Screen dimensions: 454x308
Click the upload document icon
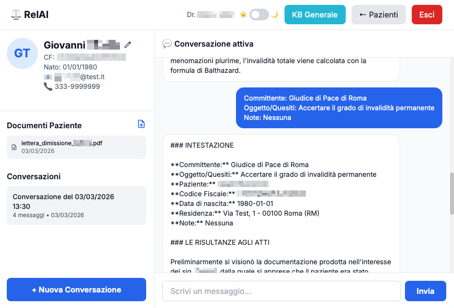pyautogui.click(x=141, y=124)
